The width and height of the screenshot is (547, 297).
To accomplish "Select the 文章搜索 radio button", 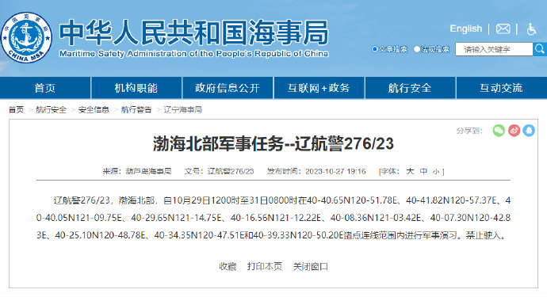I will pyautogui.click(x=375, y=49).
